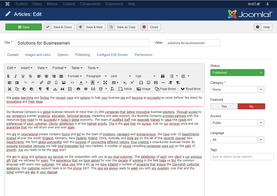The height and width of the screenshot is (196, 277).
Task: Decrease paragraph indent
Action: pyautogui.click(x=10, y=83)
